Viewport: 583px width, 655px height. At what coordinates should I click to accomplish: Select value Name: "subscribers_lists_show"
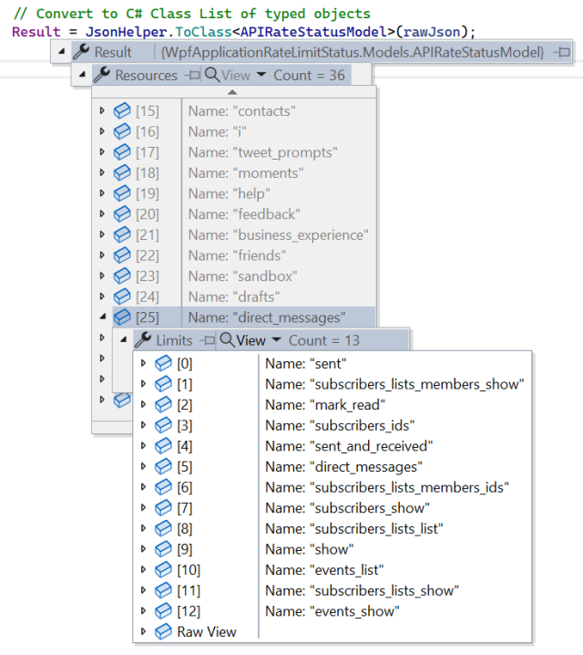click(362, 590)
